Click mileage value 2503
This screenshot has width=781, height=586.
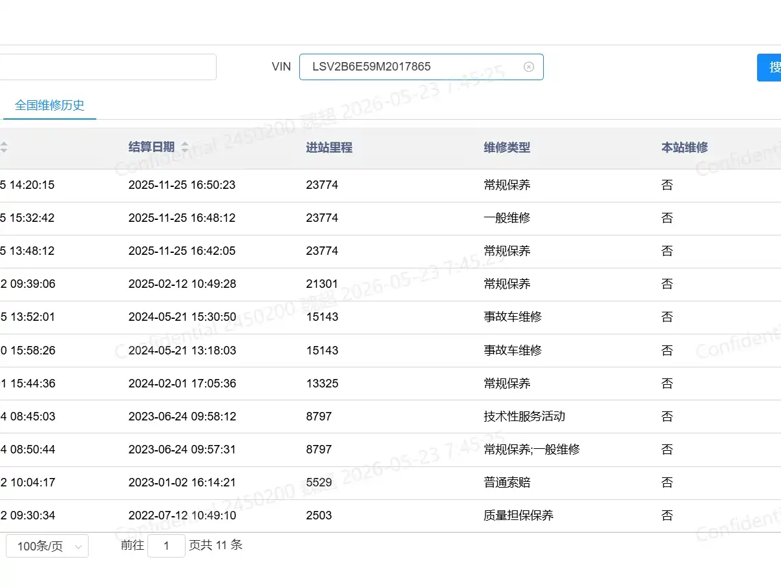pyautogui.click(x=319, y=515)
